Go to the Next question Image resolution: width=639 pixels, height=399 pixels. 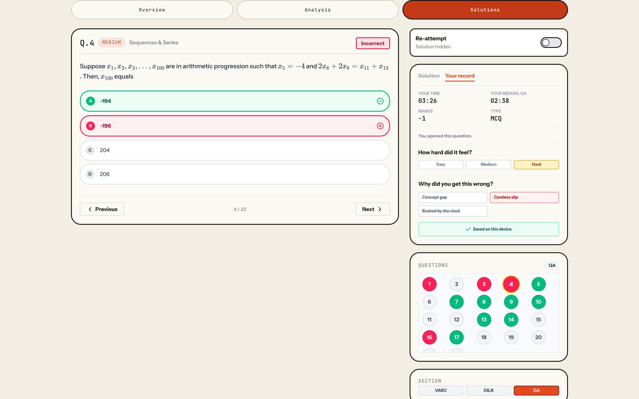point(372,209)
